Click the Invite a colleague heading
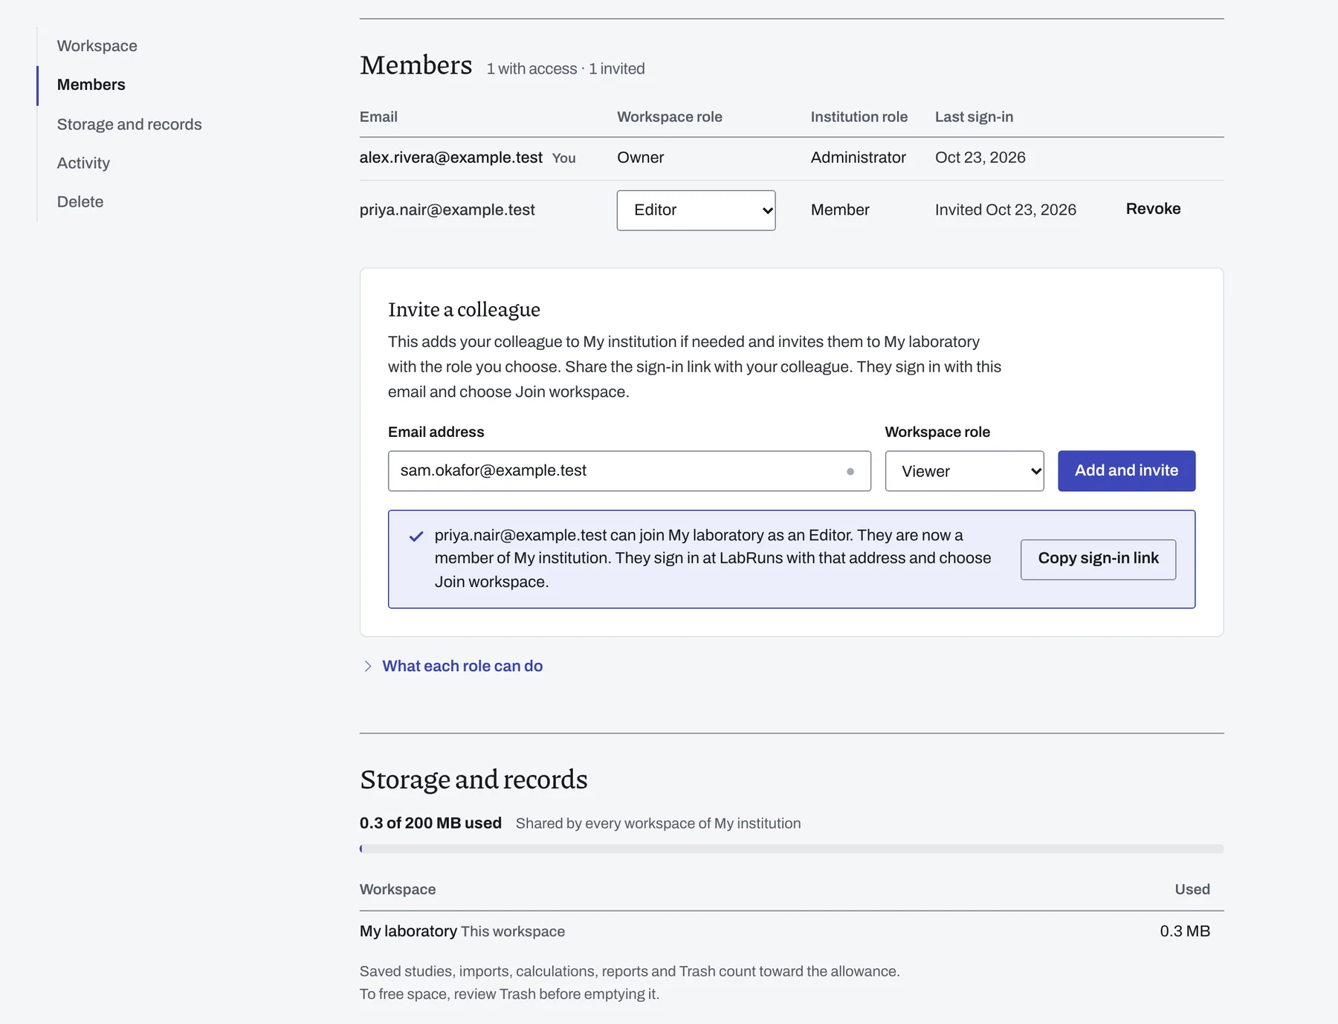 coord(464,309)
